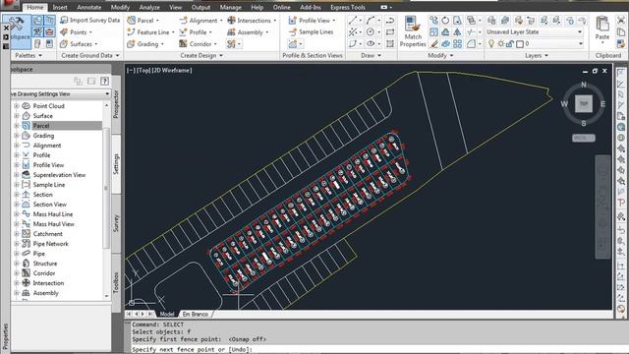Select the Superelevation View tree item
Screen dimensions: 629x354
[x=59, y=175]
